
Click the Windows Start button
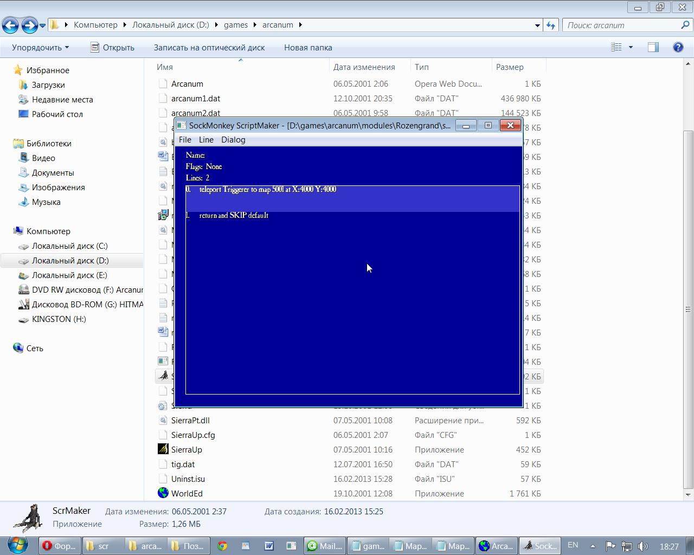[x=18, y=545]
